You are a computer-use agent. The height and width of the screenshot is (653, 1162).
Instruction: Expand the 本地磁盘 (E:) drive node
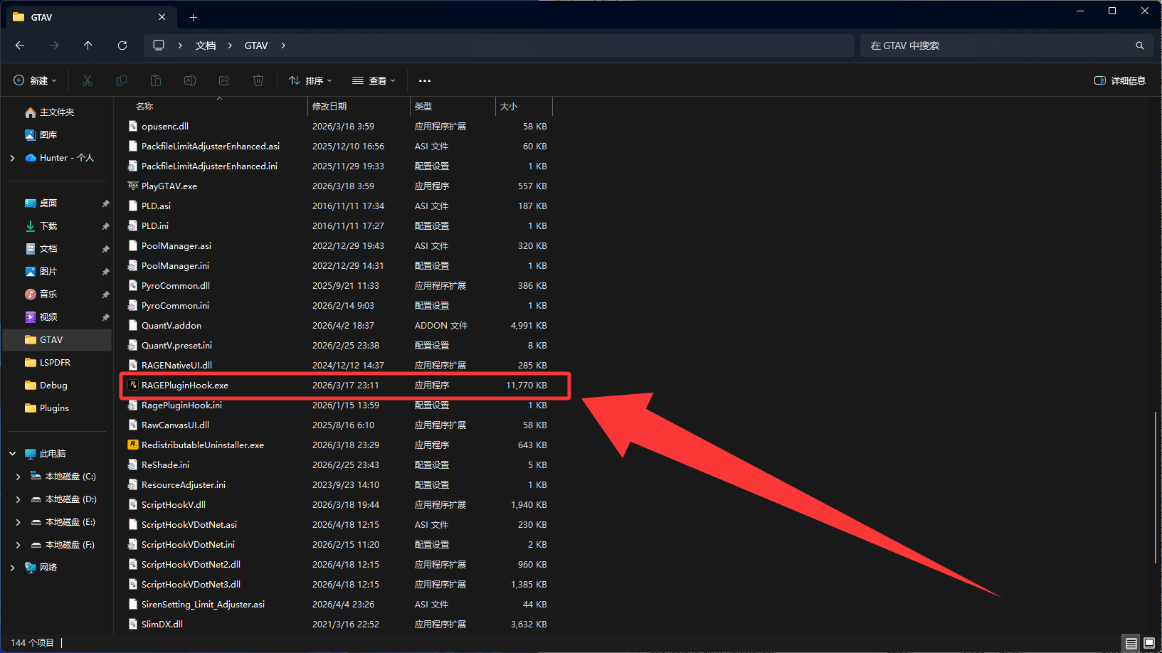19,522
